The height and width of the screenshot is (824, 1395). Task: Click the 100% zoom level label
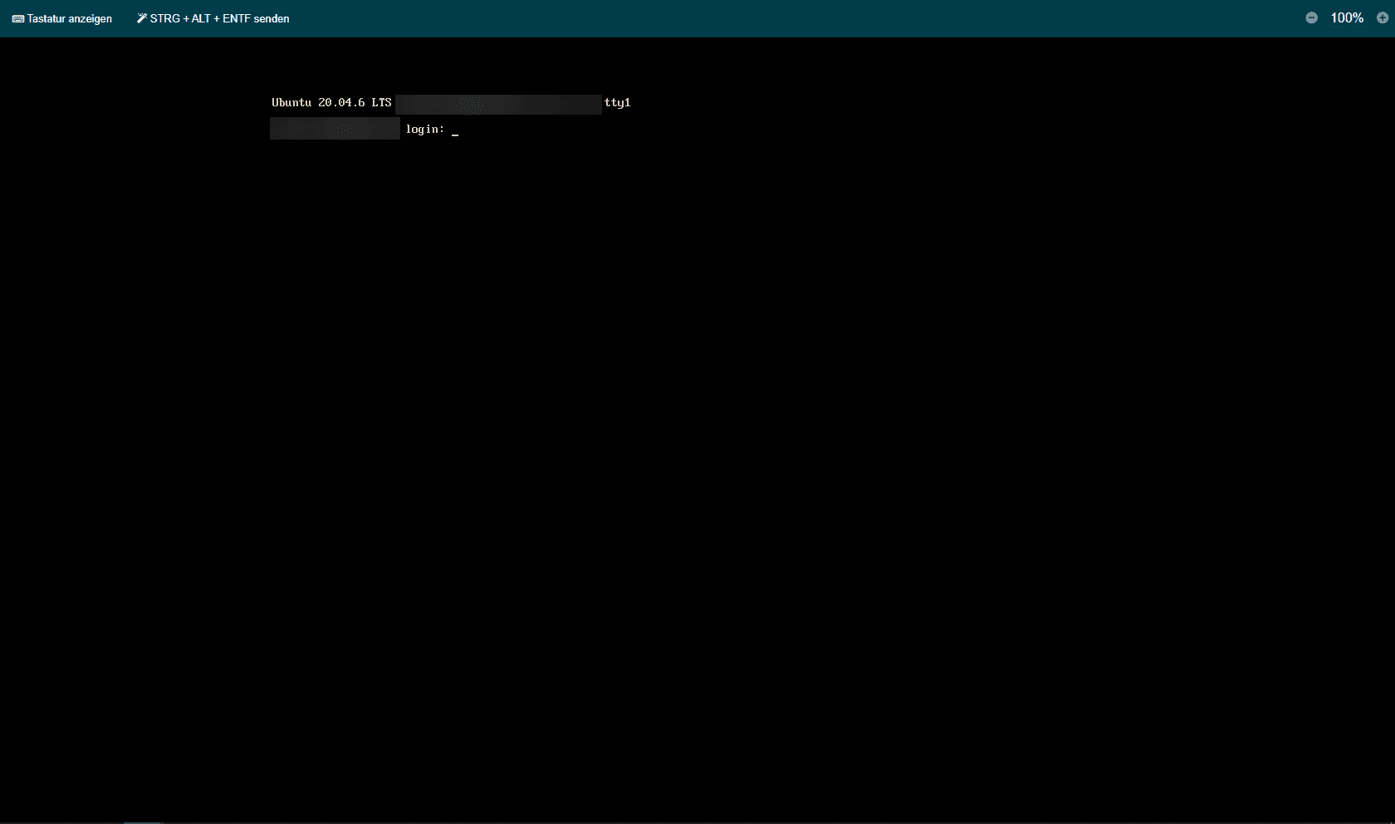[1346, 17]
